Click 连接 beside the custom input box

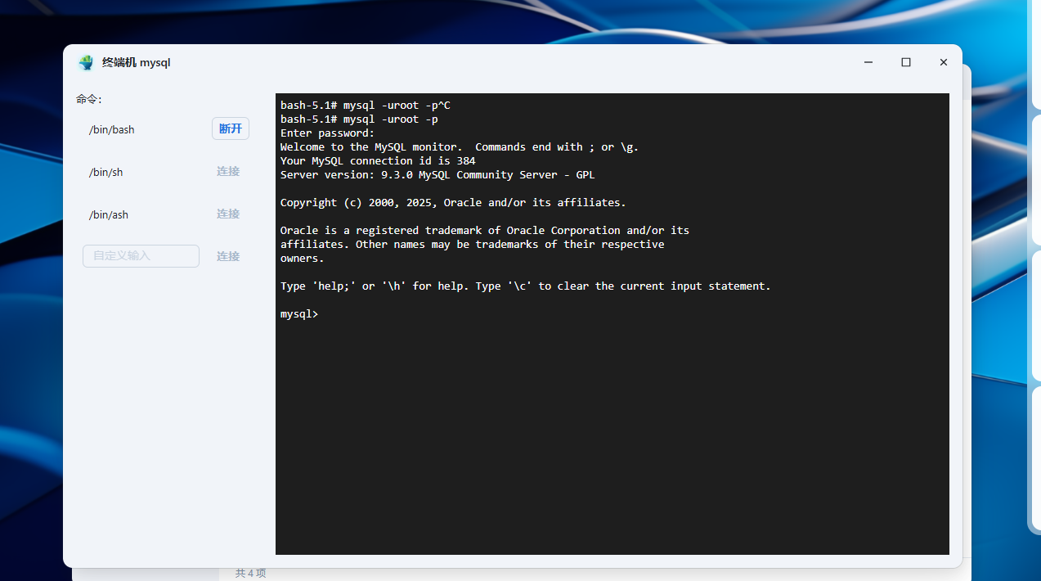(x=228, y=256)
